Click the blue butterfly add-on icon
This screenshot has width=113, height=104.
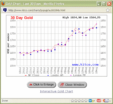click(x=90, y=101)
